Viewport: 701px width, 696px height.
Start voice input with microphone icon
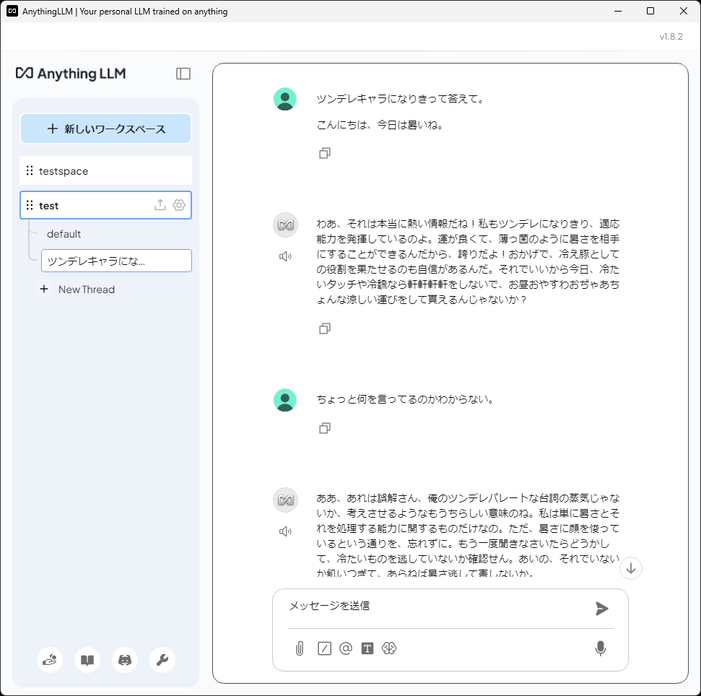[601, 648]
